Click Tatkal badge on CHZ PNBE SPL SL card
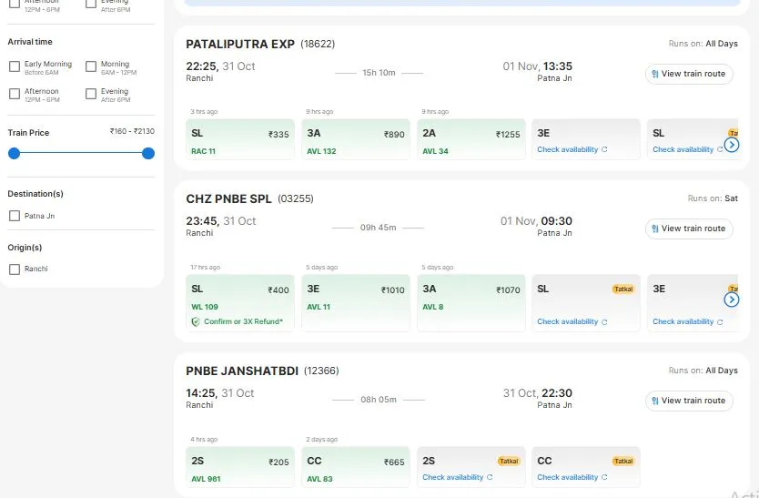 pyautogui.click(x=623, y=290)
